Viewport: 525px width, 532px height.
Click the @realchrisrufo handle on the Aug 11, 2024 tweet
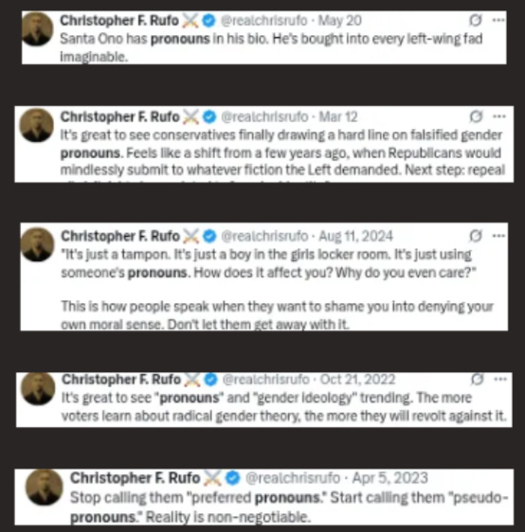(264, 236)
